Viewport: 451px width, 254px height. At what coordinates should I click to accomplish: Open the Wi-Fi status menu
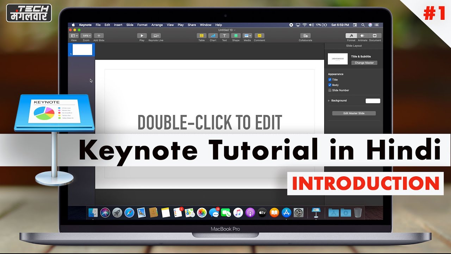coord(304,25)
